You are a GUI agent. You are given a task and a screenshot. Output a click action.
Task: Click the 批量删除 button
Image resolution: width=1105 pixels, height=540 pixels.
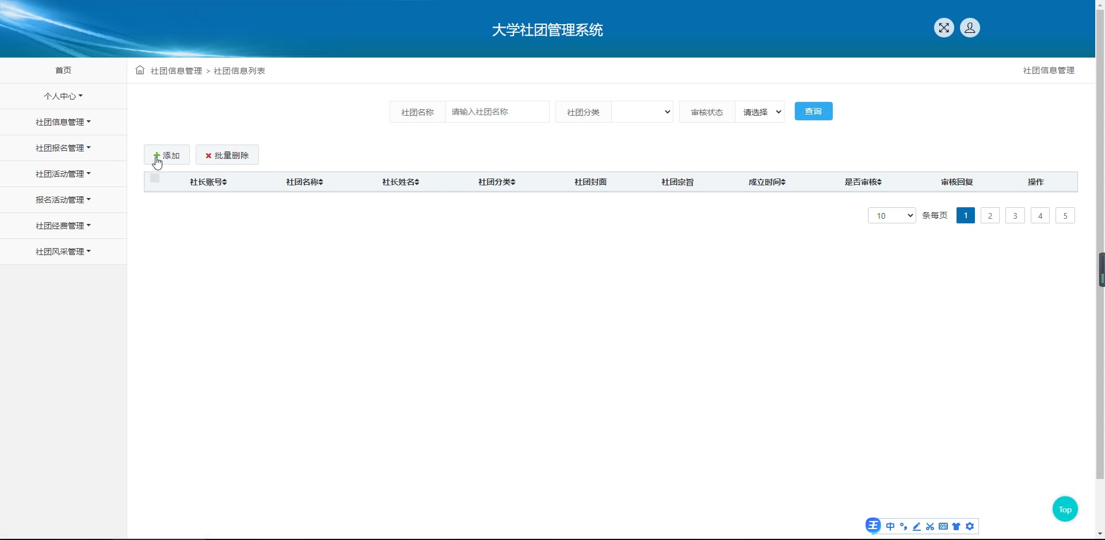(x=227, y=155)
